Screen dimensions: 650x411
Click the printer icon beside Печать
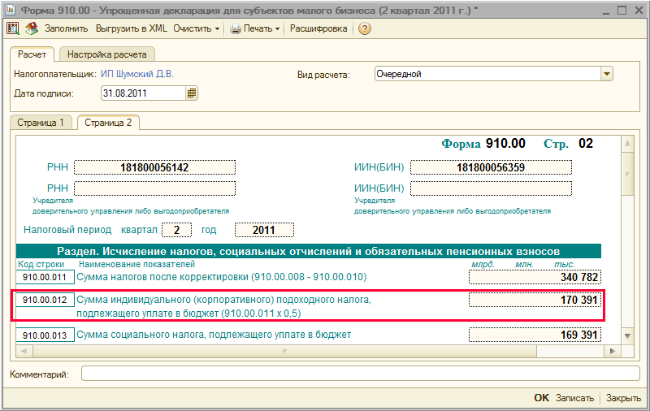pos(236,28)
